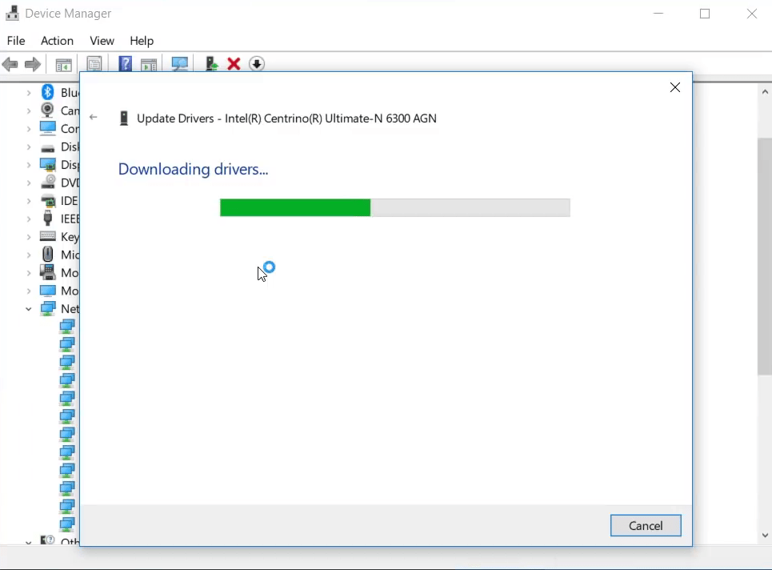The image size is (772, 570).
Task: Select the IDE controllers icon in tree
Action: pos(48,200)
